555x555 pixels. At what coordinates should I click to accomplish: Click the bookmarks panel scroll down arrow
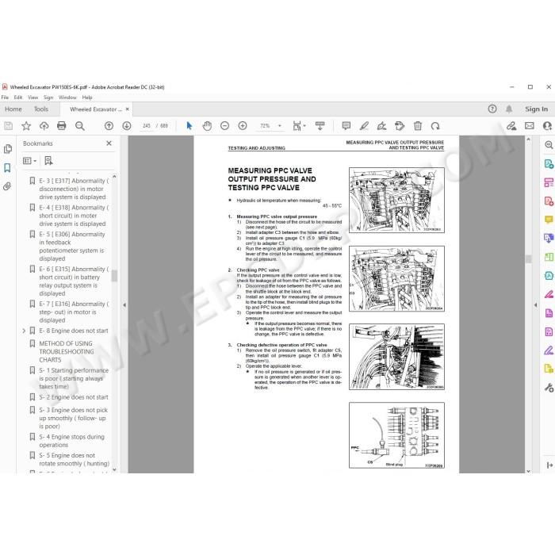[x=114, y=469]
